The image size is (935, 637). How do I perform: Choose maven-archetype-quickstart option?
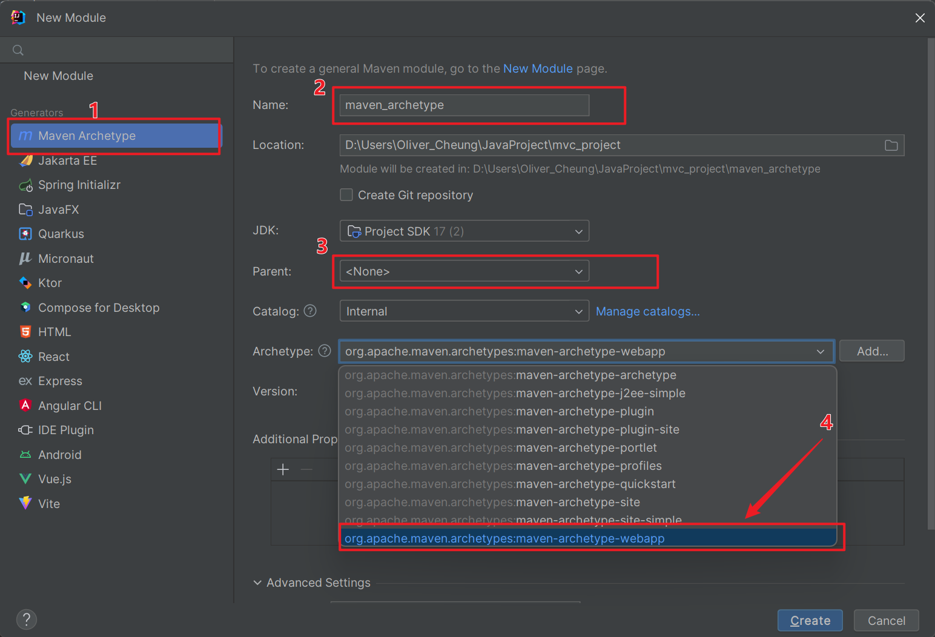(x=587, y=484)
